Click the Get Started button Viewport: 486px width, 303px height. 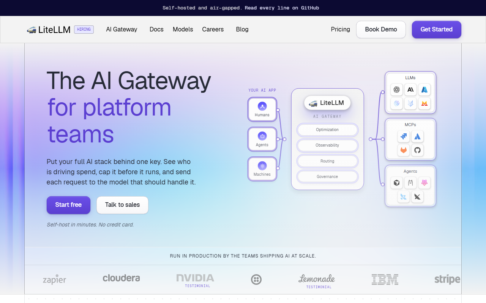point(437,30)
